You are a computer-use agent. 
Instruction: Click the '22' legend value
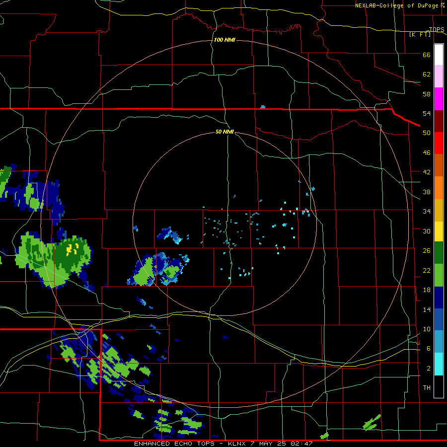pyautogui.click(x=427, y=270)
